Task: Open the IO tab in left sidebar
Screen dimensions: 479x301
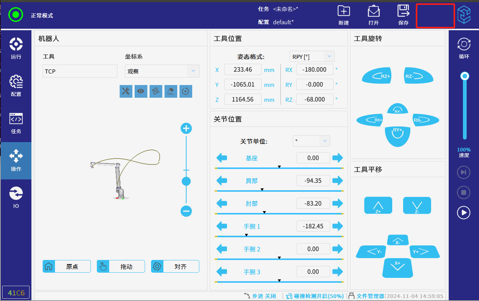Action: [x=16, y=198]
